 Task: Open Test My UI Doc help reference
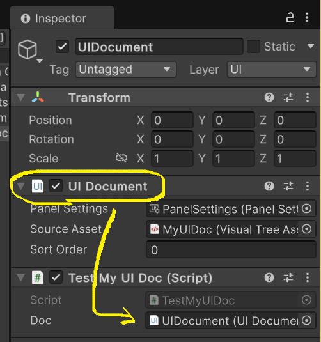coord(269,277)
